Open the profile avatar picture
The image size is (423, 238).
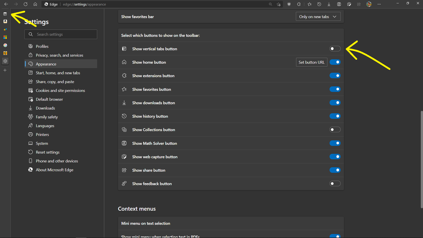click(x=369, y=4)
